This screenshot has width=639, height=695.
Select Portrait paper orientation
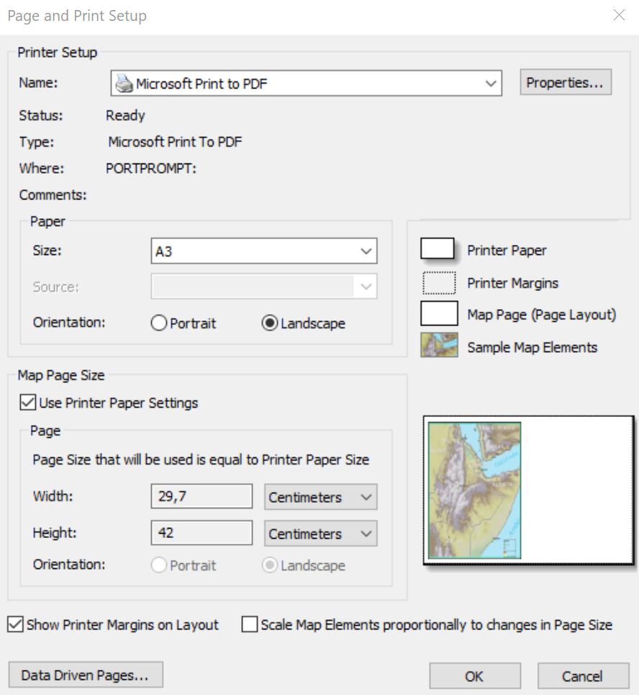pos(158,323)
